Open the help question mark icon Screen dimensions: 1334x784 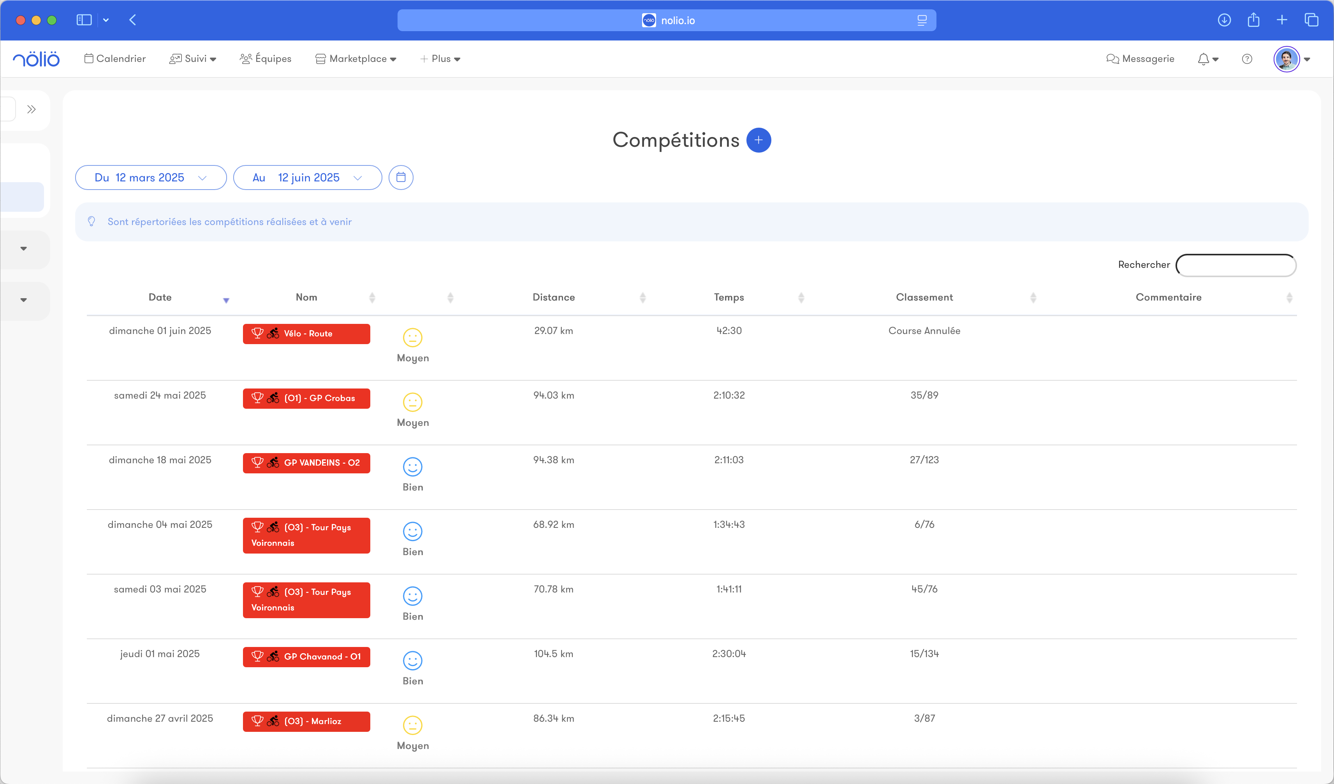[x=1247, y=59]
